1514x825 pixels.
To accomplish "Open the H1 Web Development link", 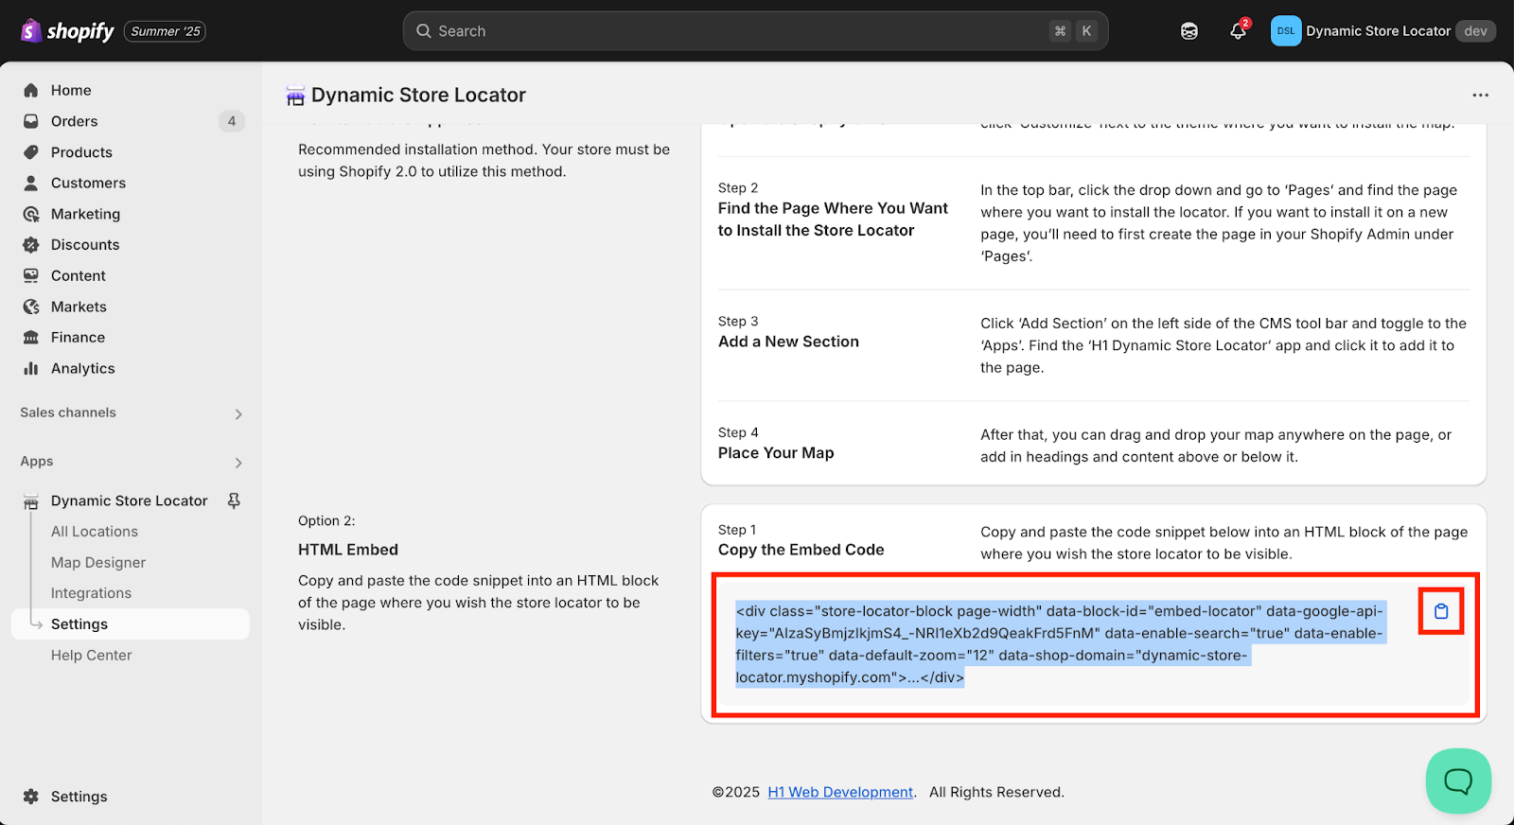I will coord(840,792).
